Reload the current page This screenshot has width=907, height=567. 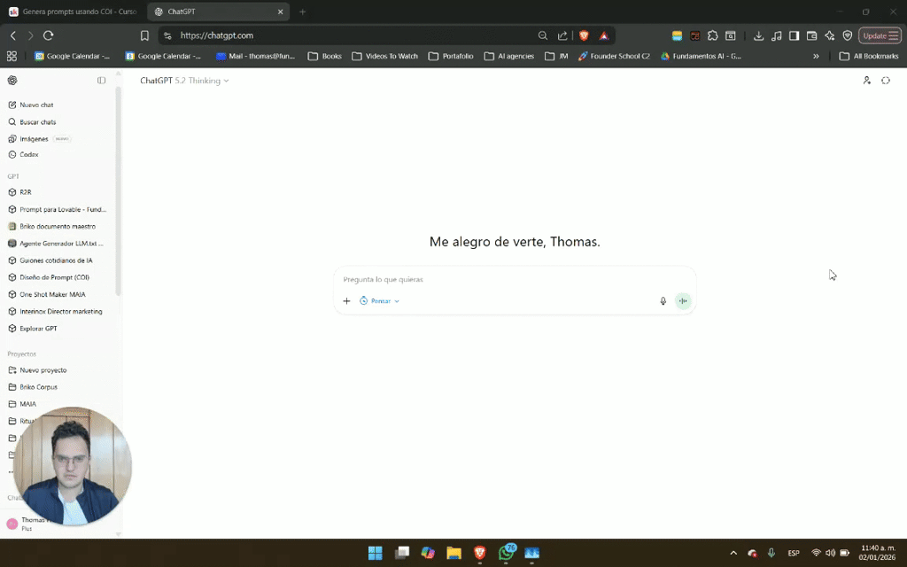point(49,35)
